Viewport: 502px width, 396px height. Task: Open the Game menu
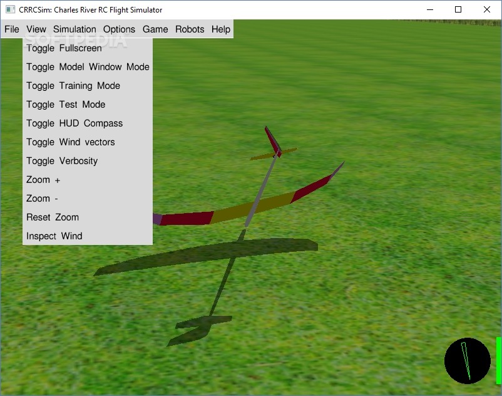pos(155,29)
